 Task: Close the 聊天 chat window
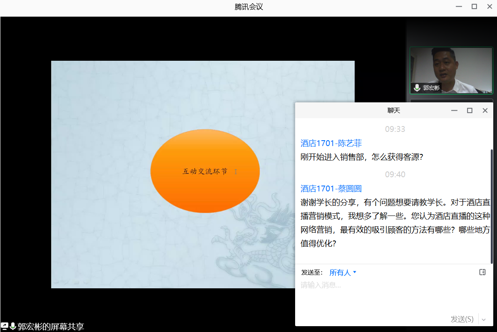(x=485, y=110)
